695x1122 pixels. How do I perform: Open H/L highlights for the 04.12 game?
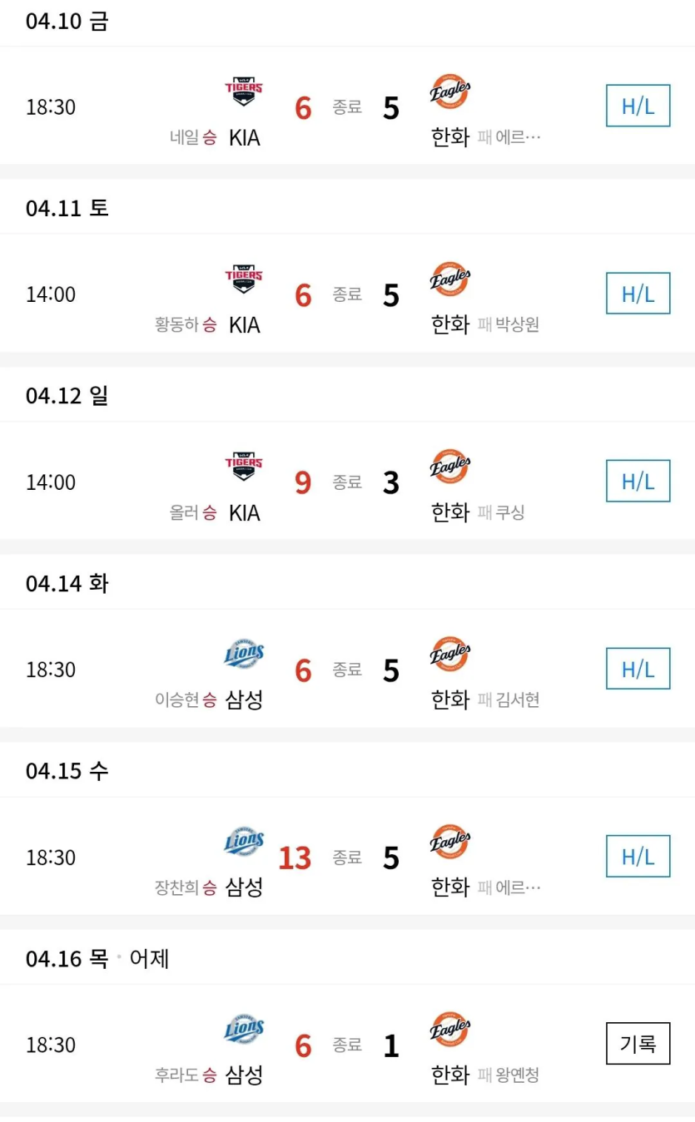[x=638, y=481]
